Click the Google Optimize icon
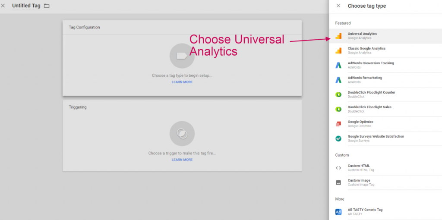 click(338, 124)
